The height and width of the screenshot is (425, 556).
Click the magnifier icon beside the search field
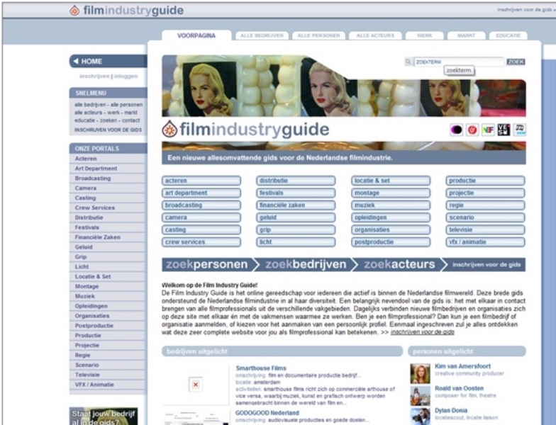click(x=408, y=62)
